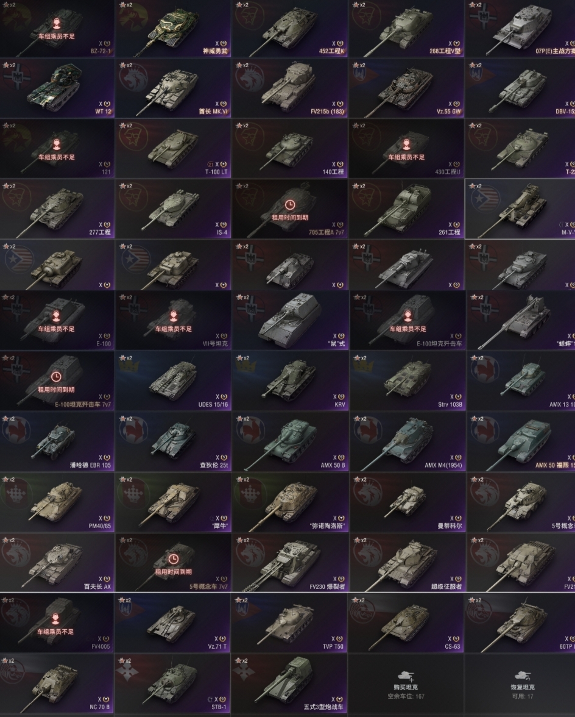The width and height of the screenshot is (575, 717).
Task: Click the rental expired clock on 705工程A 7v7
Action: (289, 204)
